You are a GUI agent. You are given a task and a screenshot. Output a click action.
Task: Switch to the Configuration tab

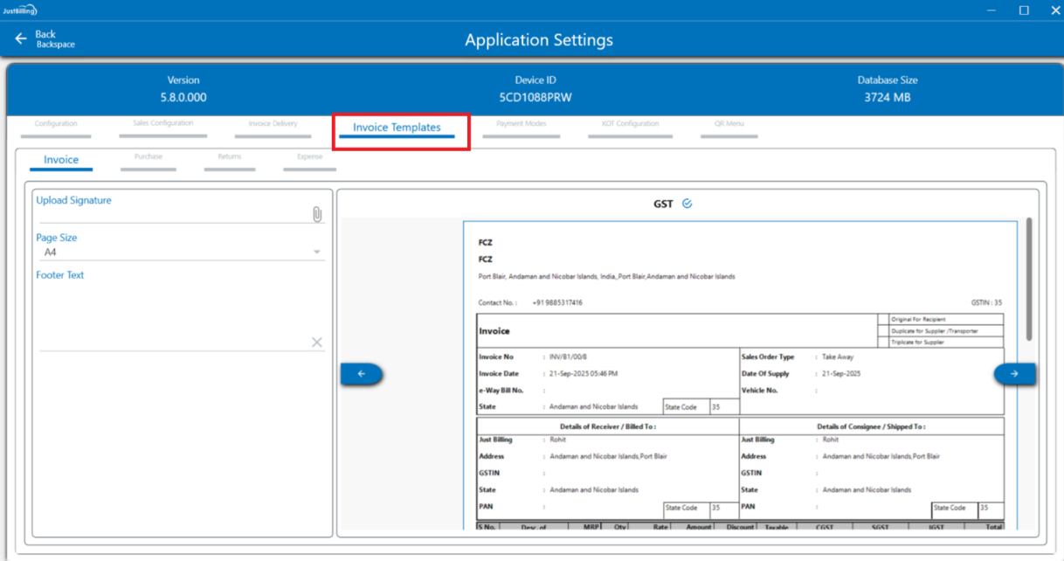pyautogui.click(x=56, y=124)
